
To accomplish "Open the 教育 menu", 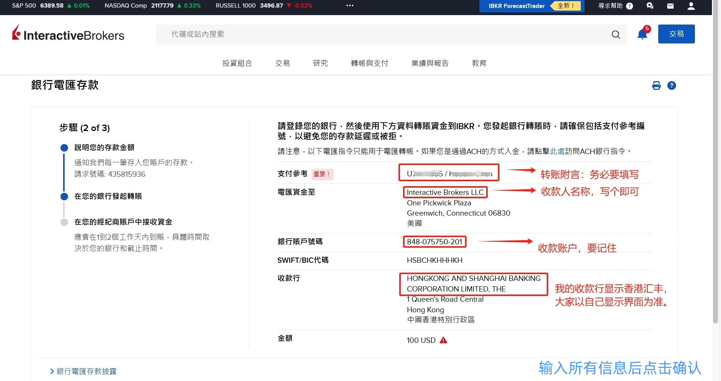I will pyautogui.click(x=479, y=63).
